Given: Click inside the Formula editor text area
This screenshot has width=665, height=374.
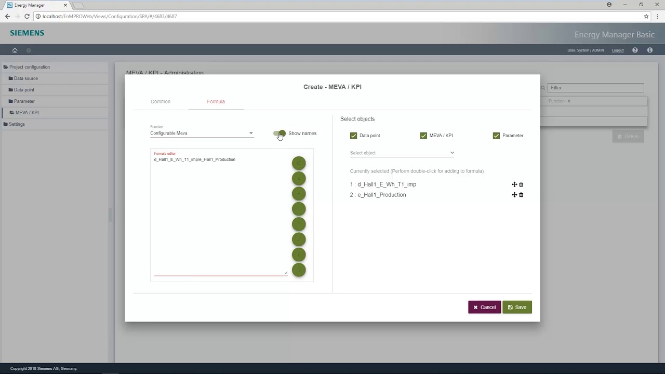Looking at the screenshot, I should pyautogui.click(x=220, y=216).
